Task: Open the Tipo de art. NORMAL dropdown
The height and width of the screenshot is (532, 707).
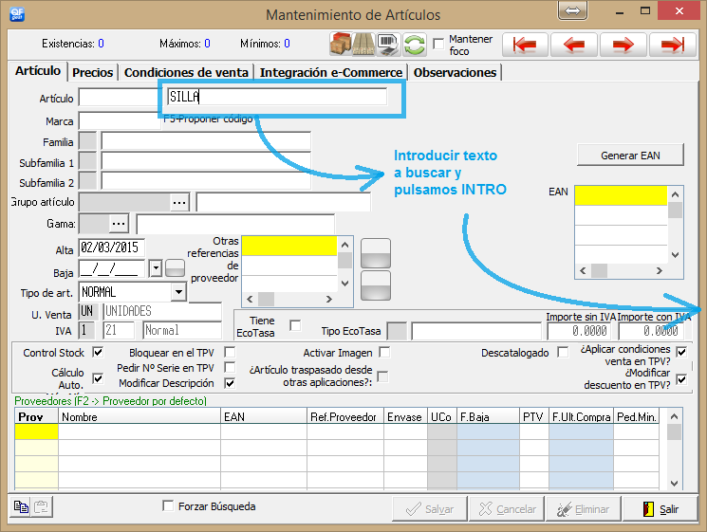Action: (x=179, y=292)
